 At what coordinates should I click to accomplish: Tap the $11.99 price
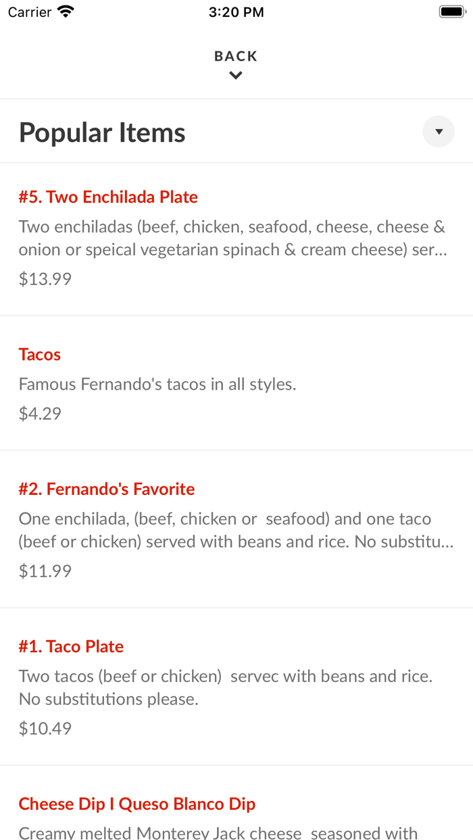(x=45, y=571)
